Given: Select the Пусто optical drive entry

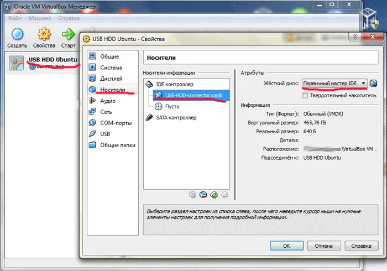Looking at the screenshot, I should [x=172, y=106].
